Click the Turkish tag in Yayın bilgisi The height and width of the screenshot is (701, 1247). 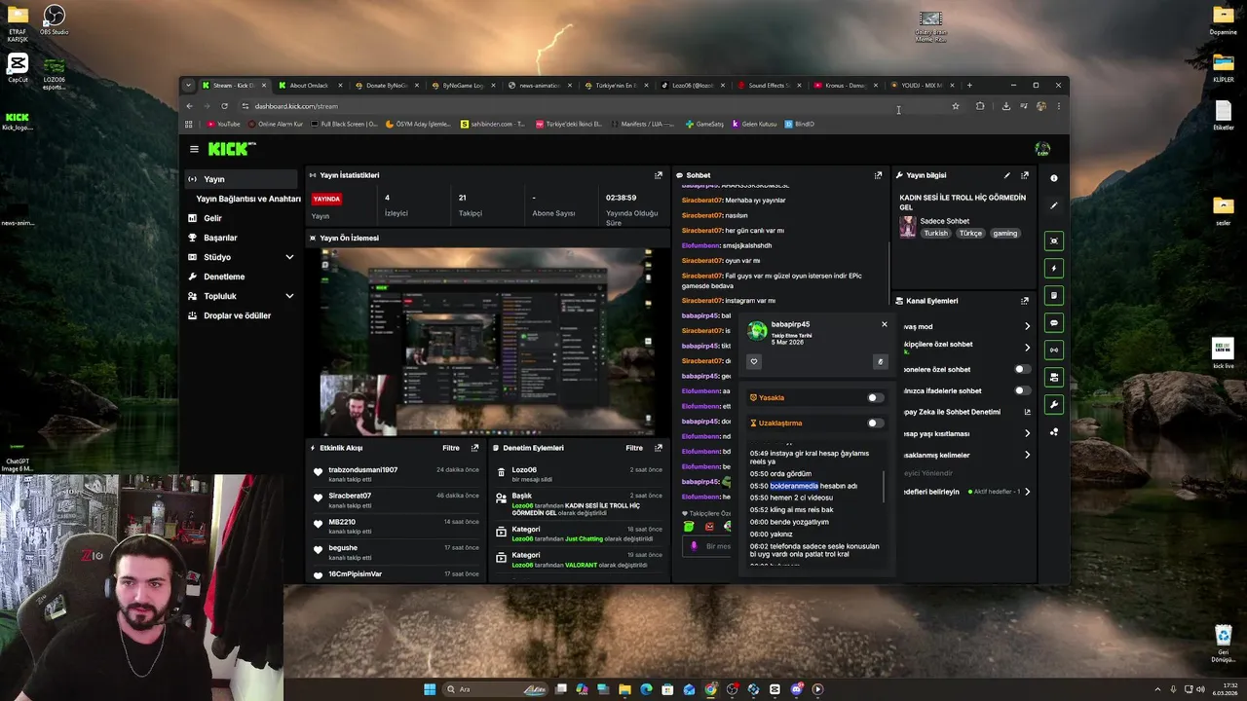pos(935,234)
